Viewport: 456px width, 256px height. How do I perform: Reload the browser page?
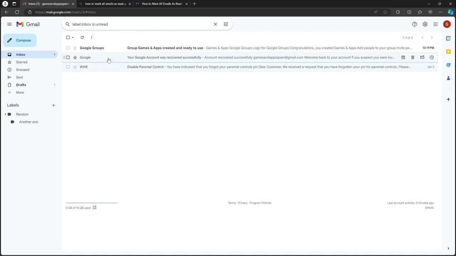17,12
